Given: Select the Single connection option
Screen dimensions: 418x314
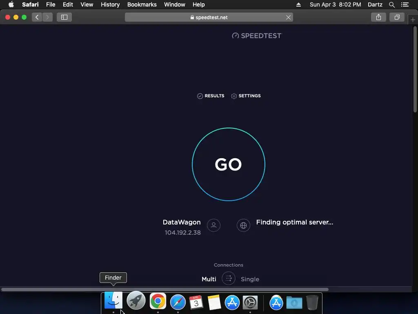Looking at the screenshot, I should (x=250, y=279).
